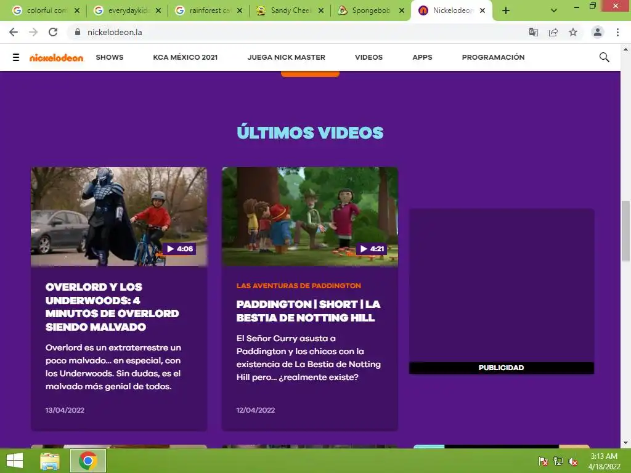Click the scrollbar down arrow
This screenshot has height=473, width=631.
[625, 443]
